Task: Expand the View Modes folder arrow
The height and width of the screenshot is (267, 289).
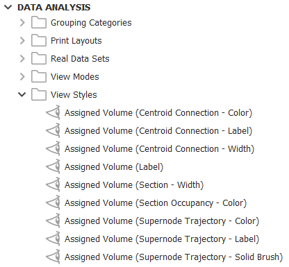Action: pyautogui.click(x=22, y=76)
